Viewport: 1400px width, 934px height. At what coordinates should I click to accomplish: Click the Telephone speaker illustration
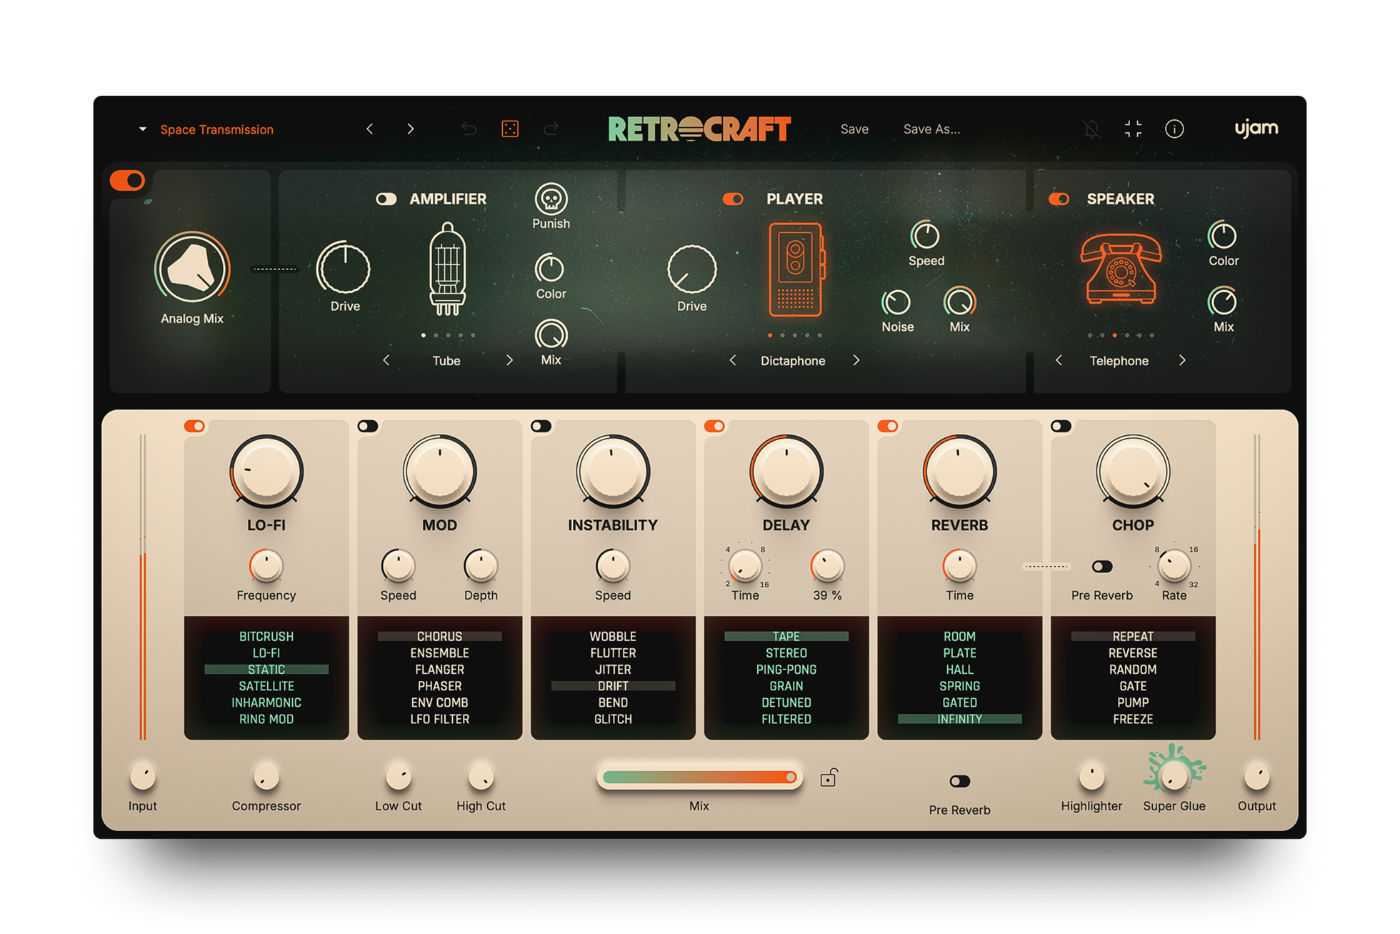1120,269
